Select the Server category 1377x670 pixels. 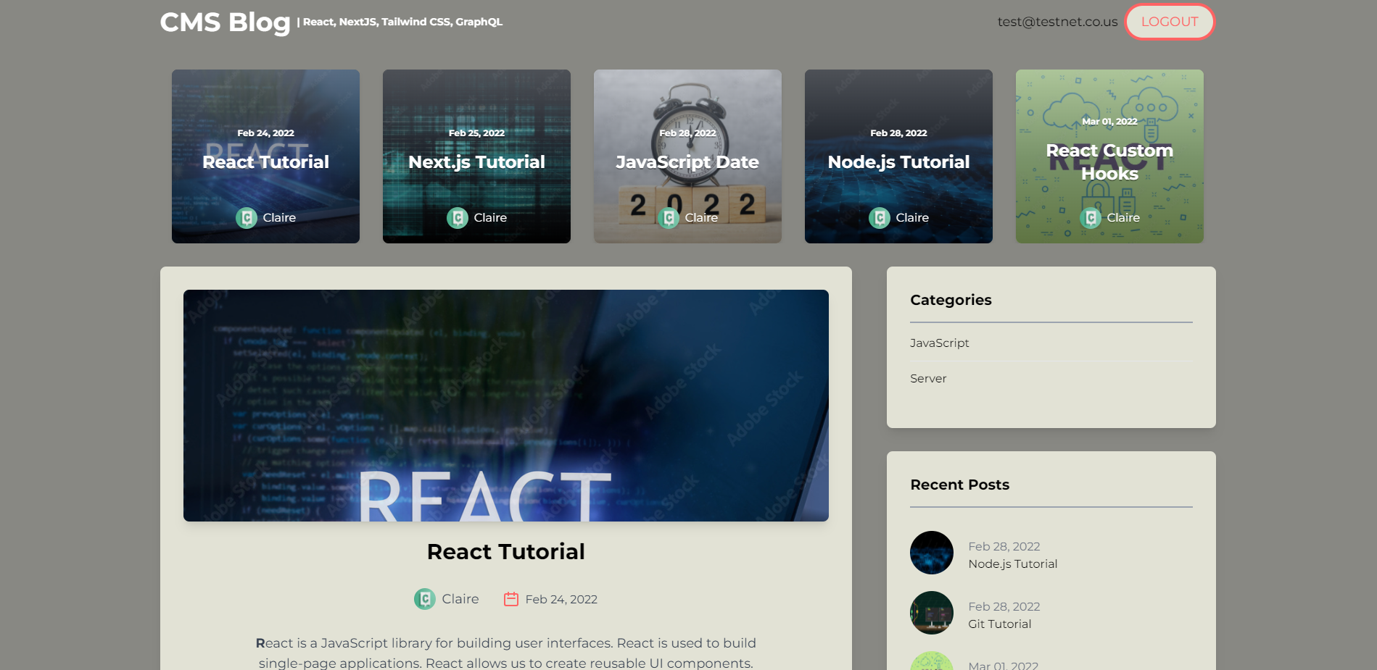tap(928, 378)
